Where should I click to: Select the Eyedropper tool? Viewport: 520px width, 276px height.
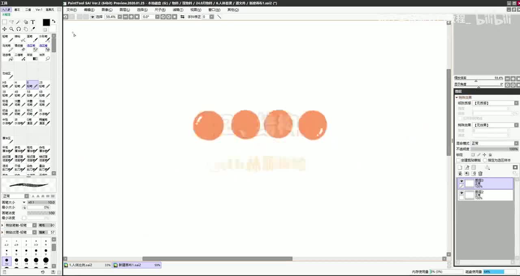33,29
